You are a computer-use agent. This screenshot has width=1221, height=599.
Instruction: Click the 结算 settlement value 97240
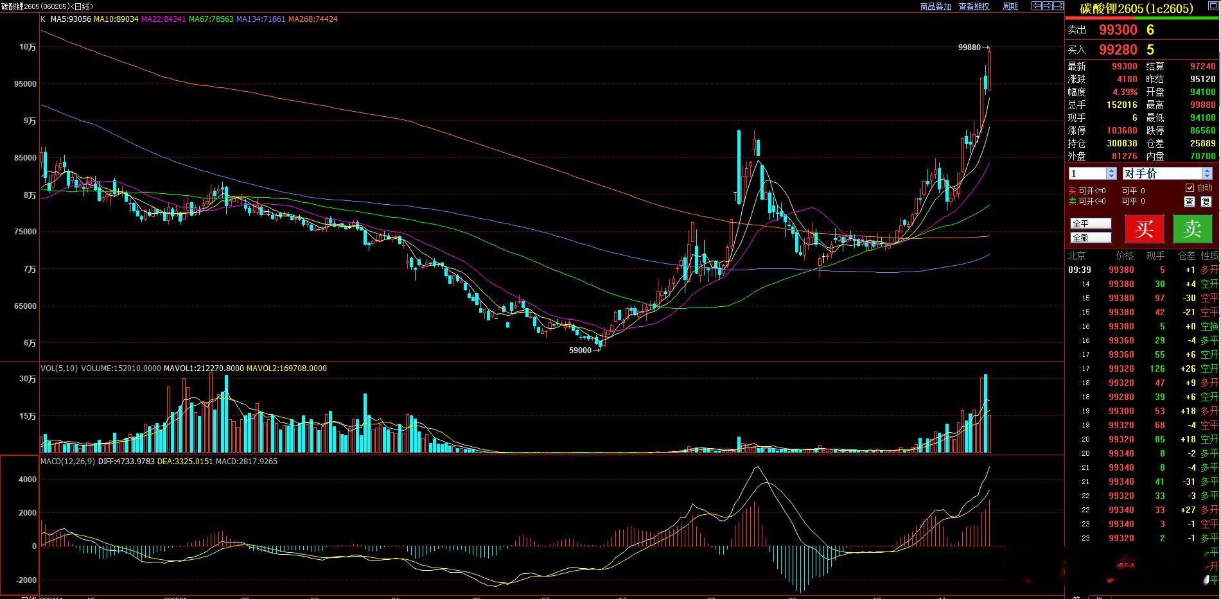1203,66
